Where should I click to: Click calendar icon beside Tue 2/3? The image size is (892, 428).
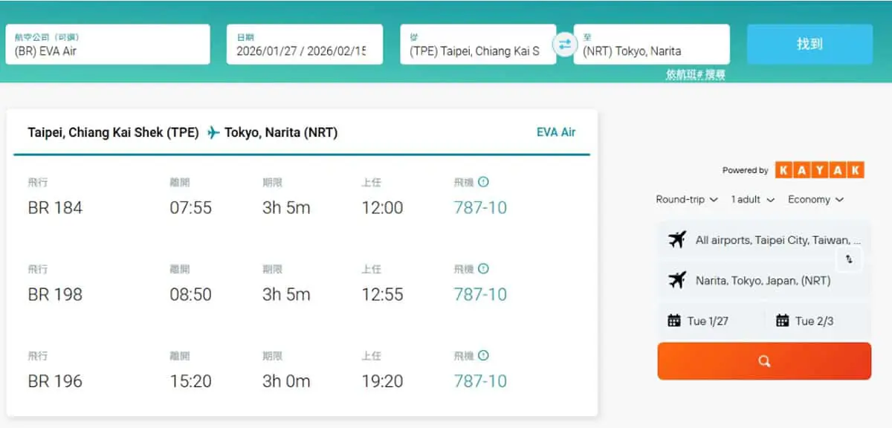pos(782,321)
